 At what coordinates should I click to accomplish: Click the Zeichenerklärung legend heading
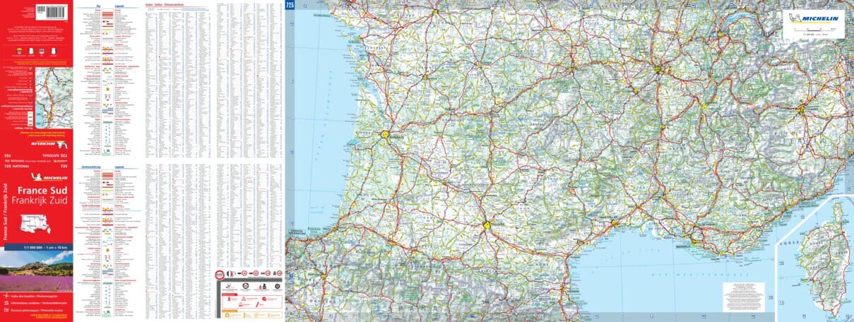(x=91, y=167)
